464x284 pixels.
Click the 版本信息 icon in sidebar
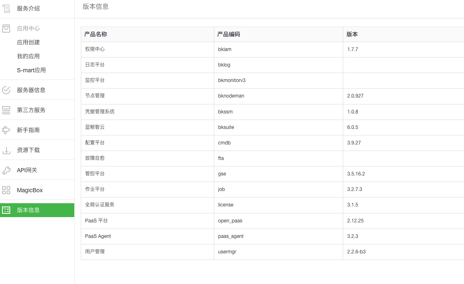click(x=6, y=210)
